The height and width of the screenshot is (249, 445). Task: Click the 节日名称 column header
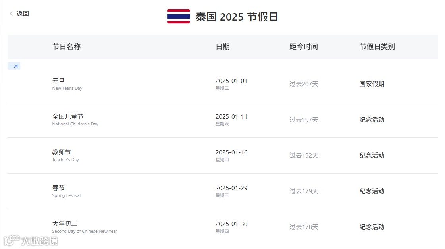click(66, 46)
